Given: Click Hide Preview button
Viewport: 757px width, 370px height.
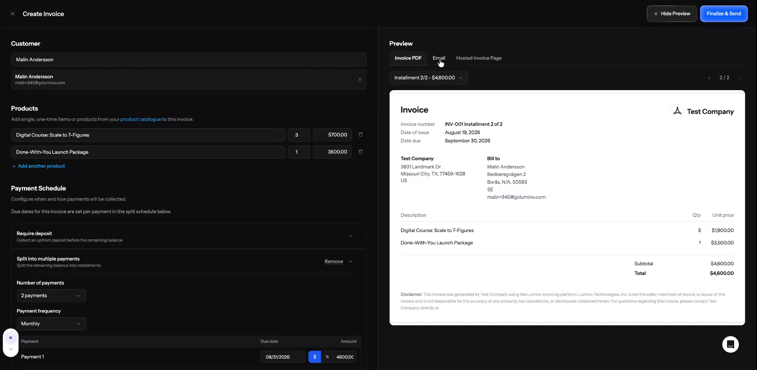Looking at the screenshot, I should click(671, 14).
